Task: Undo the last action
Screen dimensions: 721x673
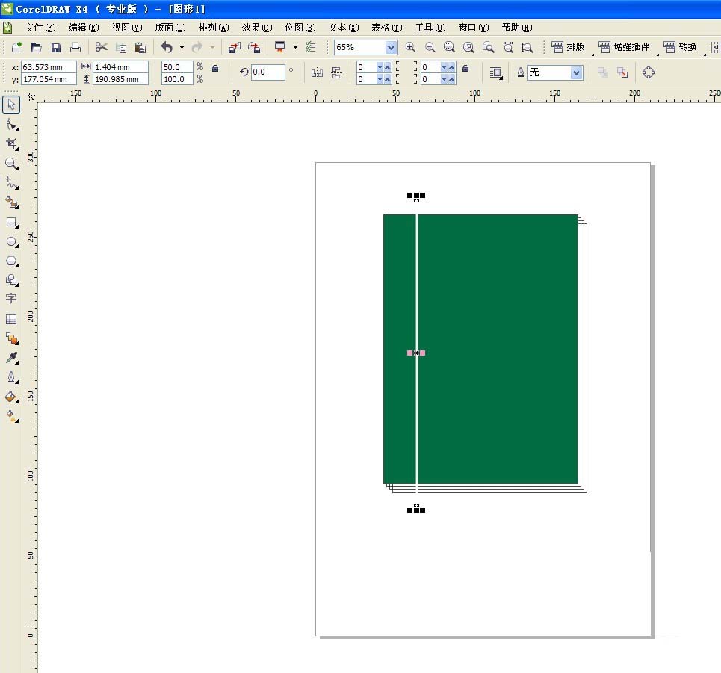Action: click(x=167, y=47)
